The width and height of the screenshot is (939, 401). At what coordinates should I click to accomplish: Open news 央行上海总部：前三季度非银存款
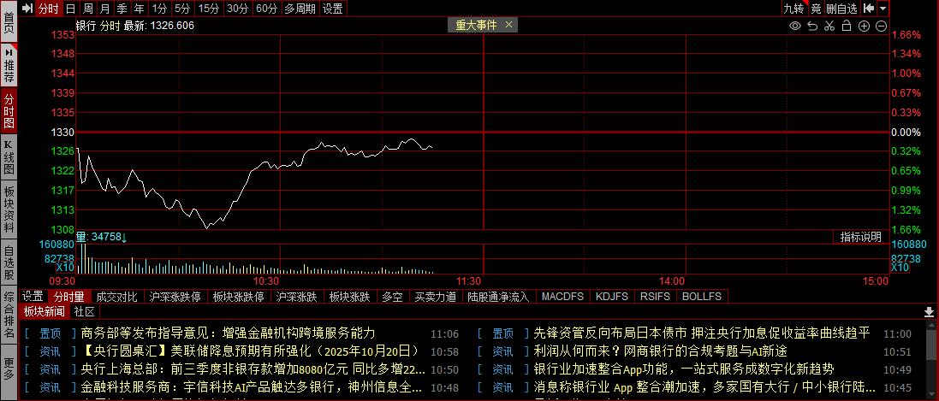[x=253, y=369]
